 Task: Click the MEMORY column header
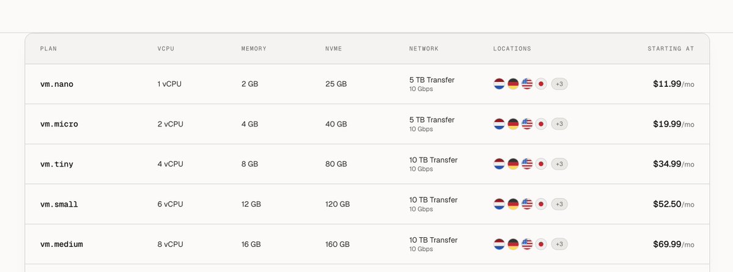tap(254, 49)
